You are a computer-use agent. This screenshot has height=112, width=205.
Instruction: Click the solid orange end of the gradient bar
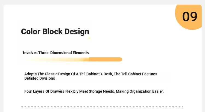tap(106, 59)
